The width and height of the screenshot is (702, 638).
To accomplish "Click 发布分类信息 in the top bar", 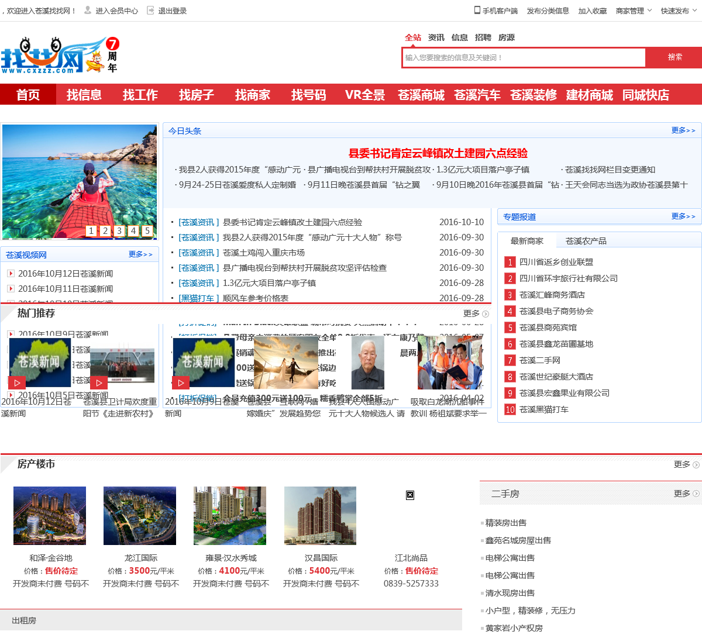I will tap(548, 11).
